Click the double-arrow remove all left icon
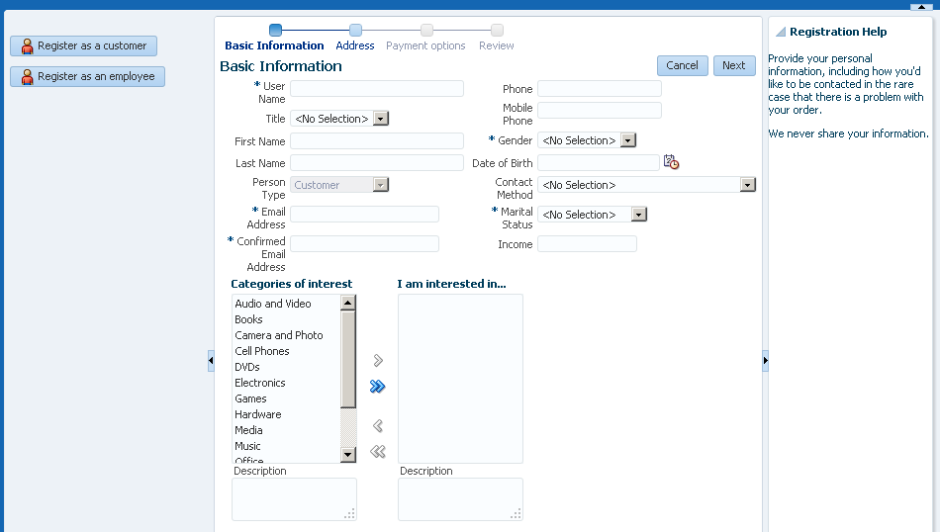940x532 pixels. coord(378,451)
